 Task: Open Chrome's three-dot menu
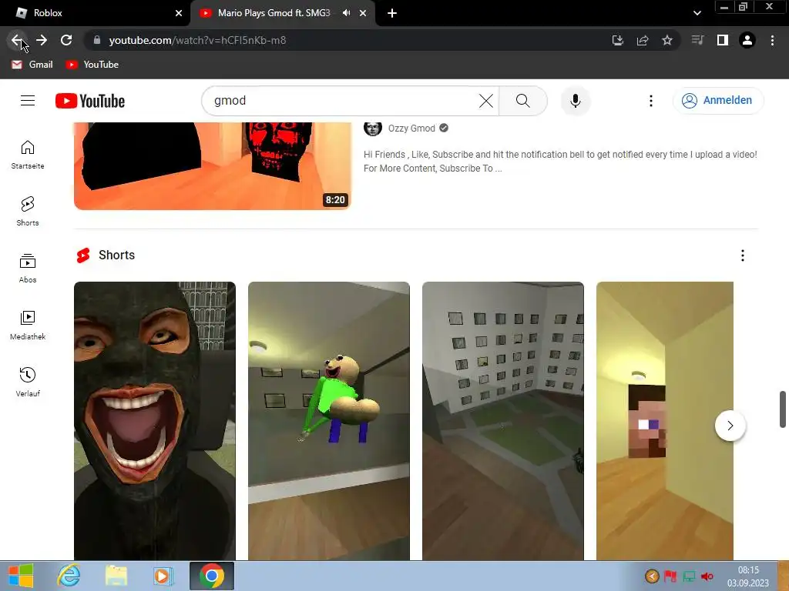click(x=772, y=40)
